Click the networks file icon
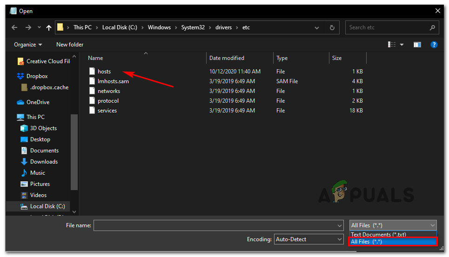This screenshot has width=449, height=257. [x=92, y=91]
